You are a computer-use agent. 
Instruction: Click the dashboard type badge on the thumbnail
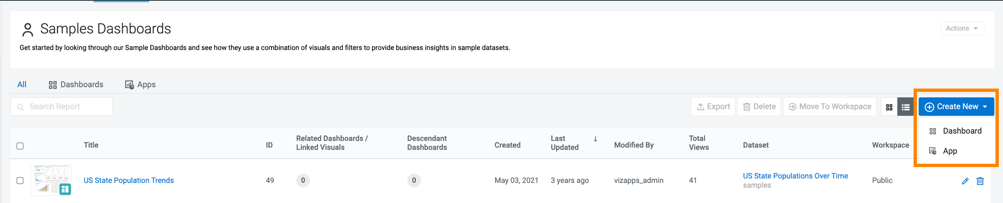coord(65,189)
